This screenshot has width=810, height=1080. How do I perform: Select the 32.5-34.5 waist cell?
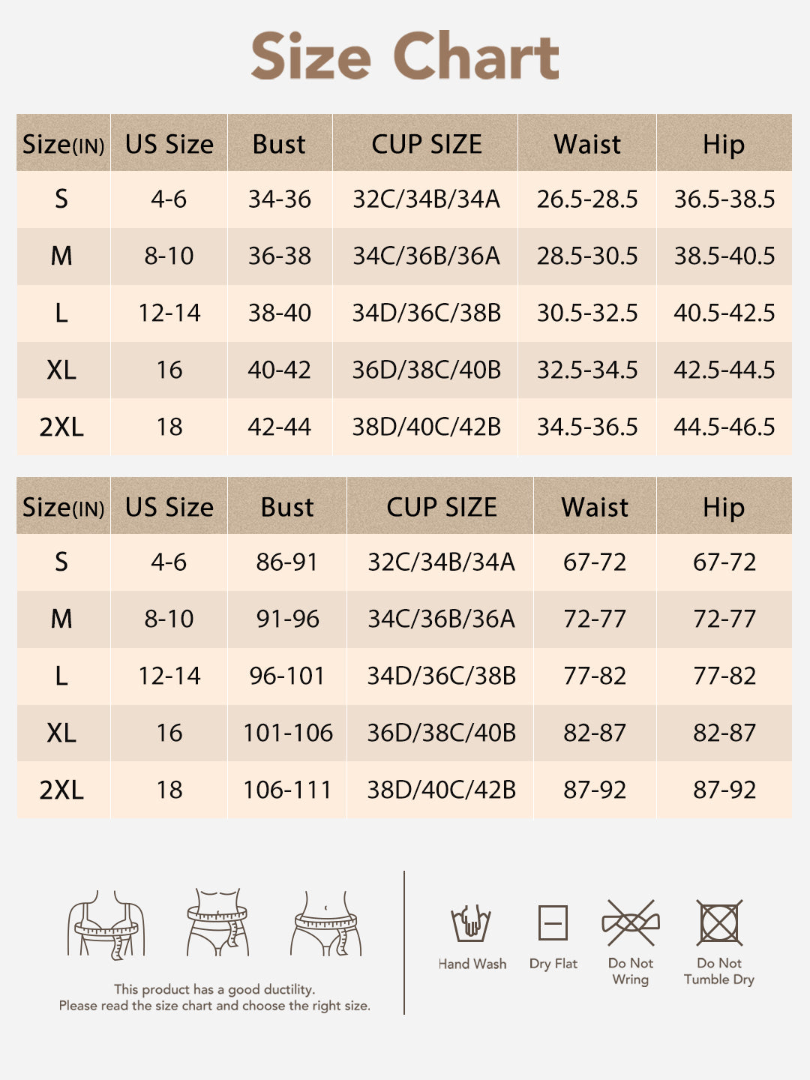(587, 370)
